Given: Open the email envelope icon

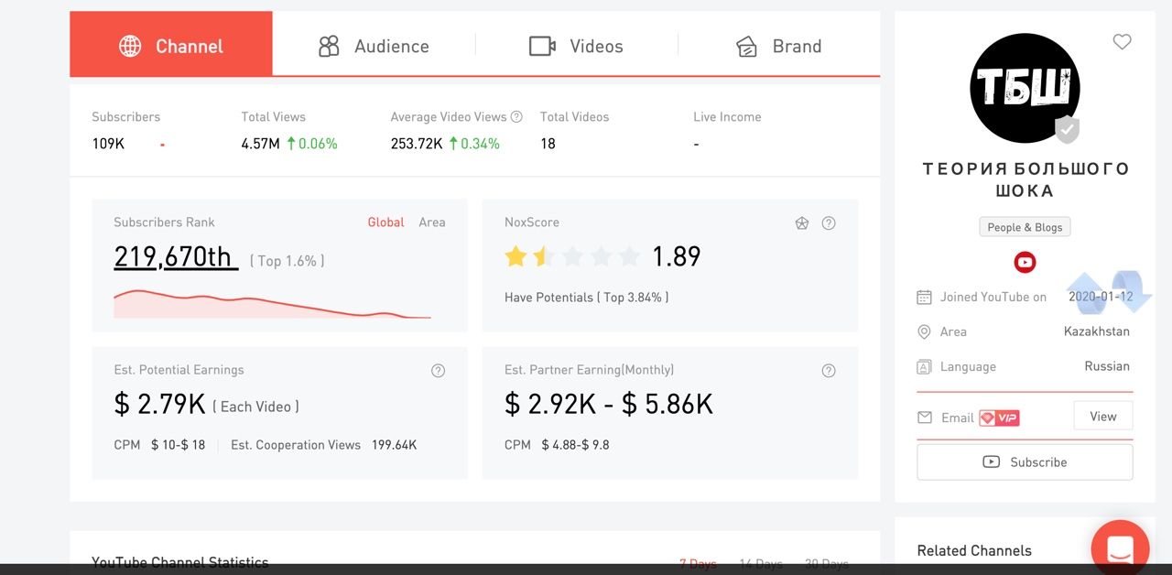Looking at the screenshot, I should 927,417.
